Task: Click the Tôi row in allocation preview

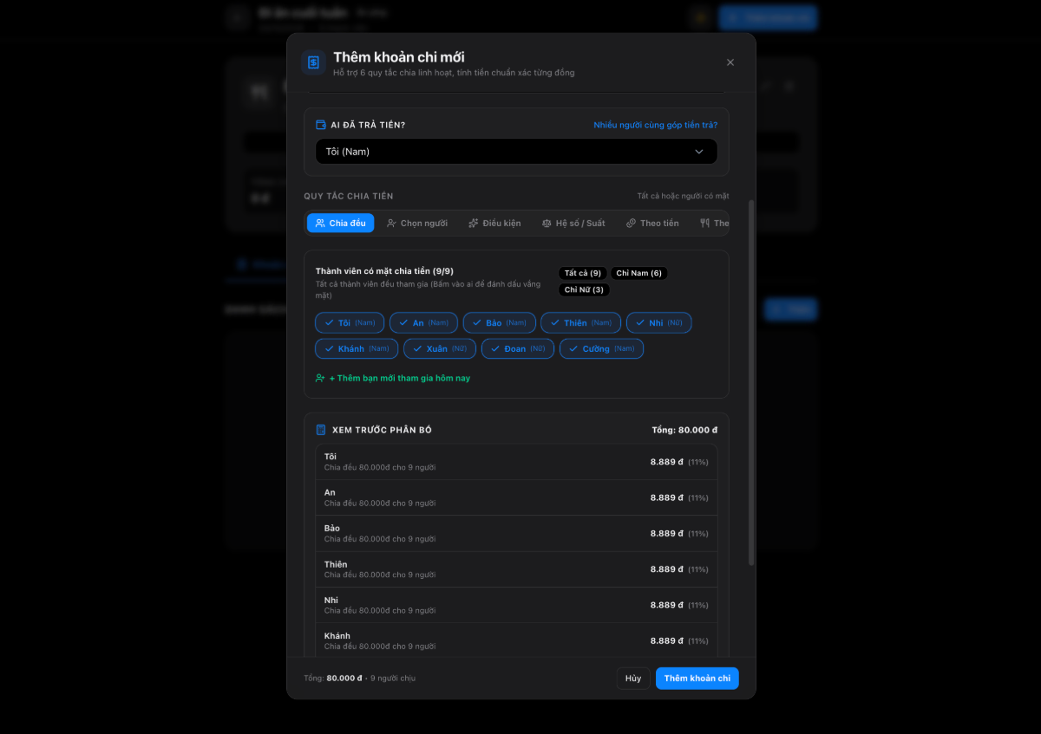Action: [516, 462]
